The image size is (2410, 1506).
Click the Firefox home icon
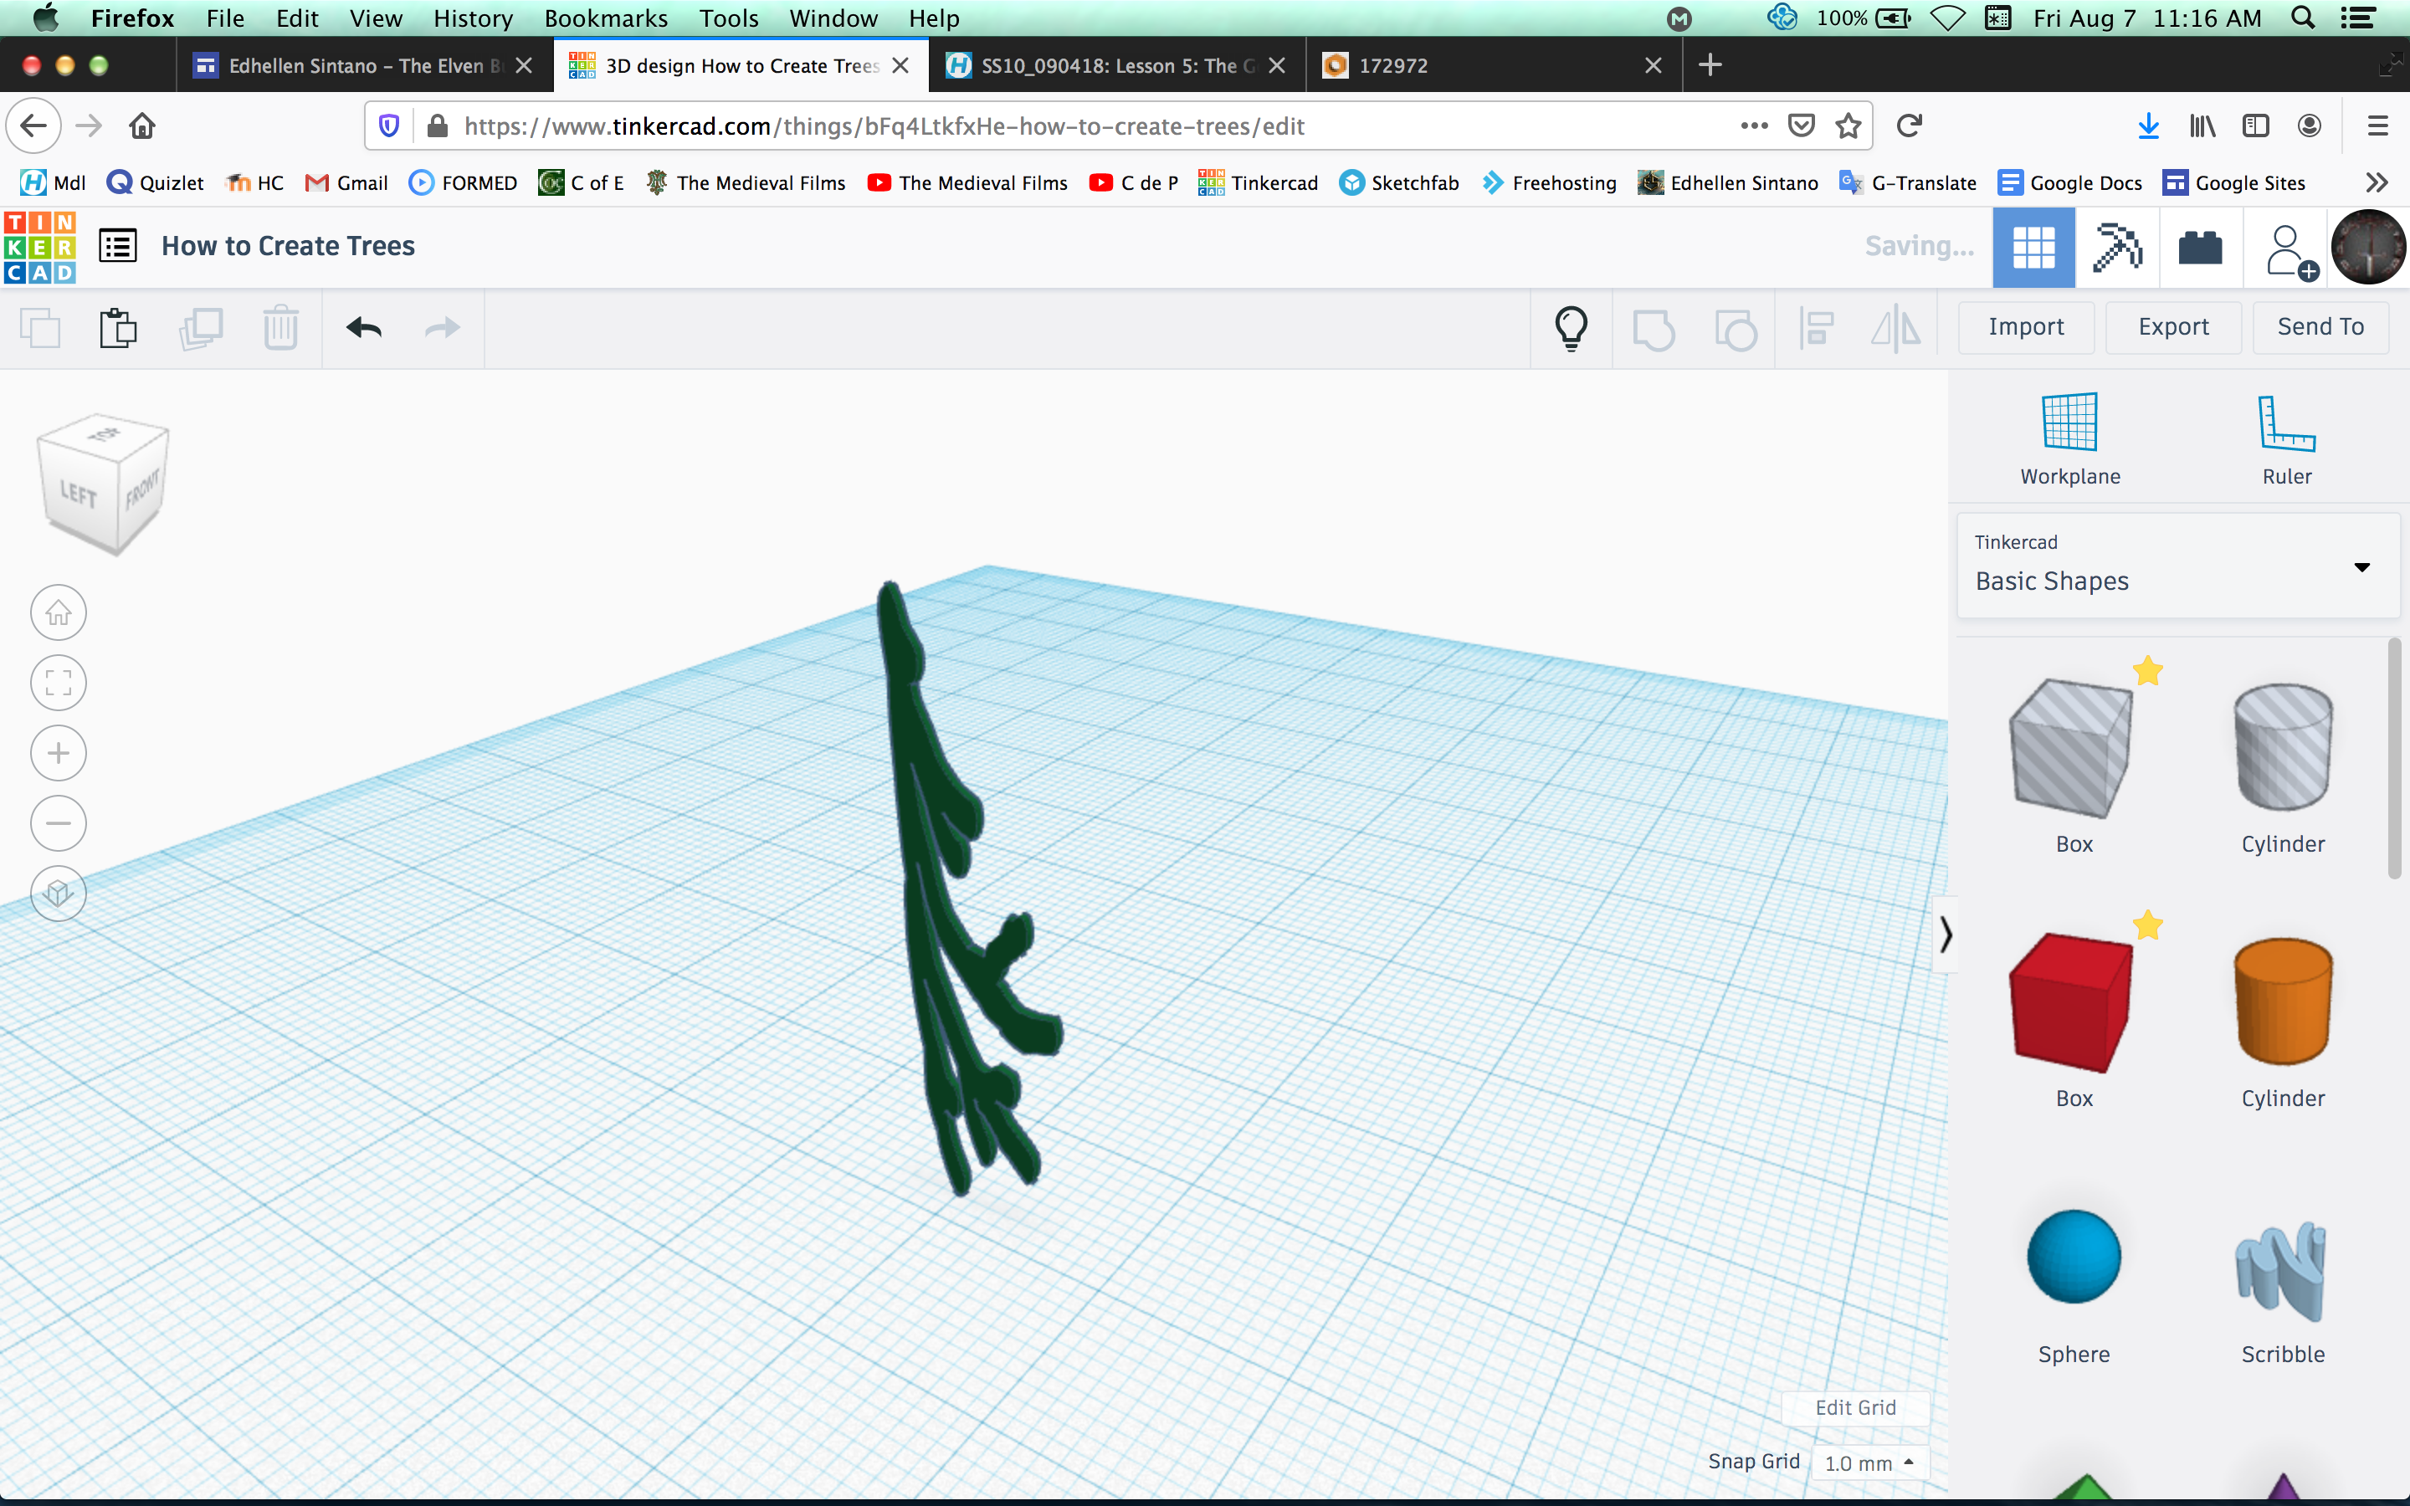click(x=142, y=125)
